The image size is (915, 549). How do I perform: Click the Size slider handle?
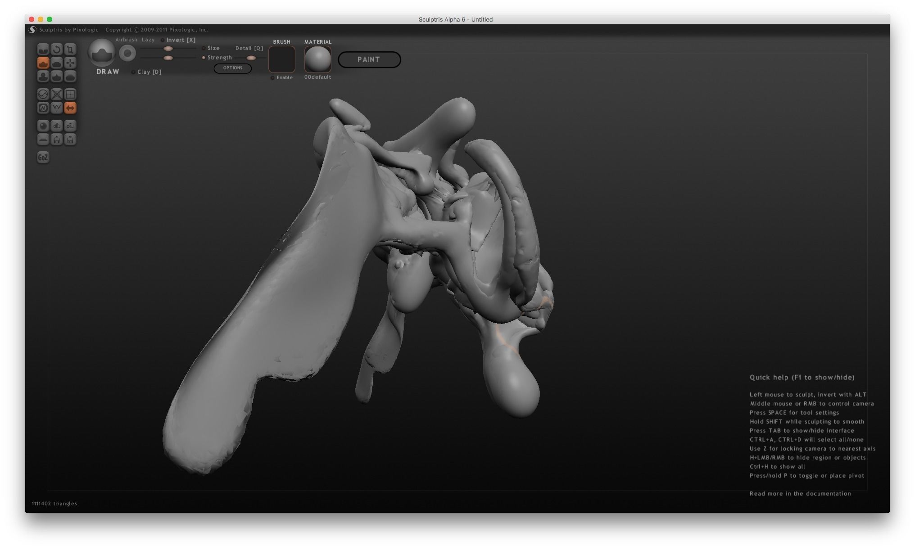tap(168, 49)
